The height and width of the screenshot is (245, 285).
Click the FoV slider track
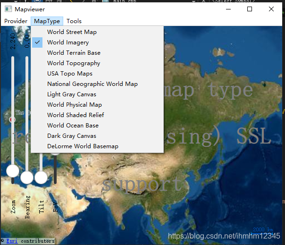(55, 169)
